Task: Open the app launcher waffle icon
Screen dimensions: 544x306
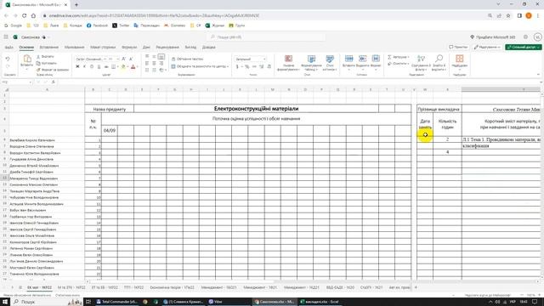Action: click(6, 37)
